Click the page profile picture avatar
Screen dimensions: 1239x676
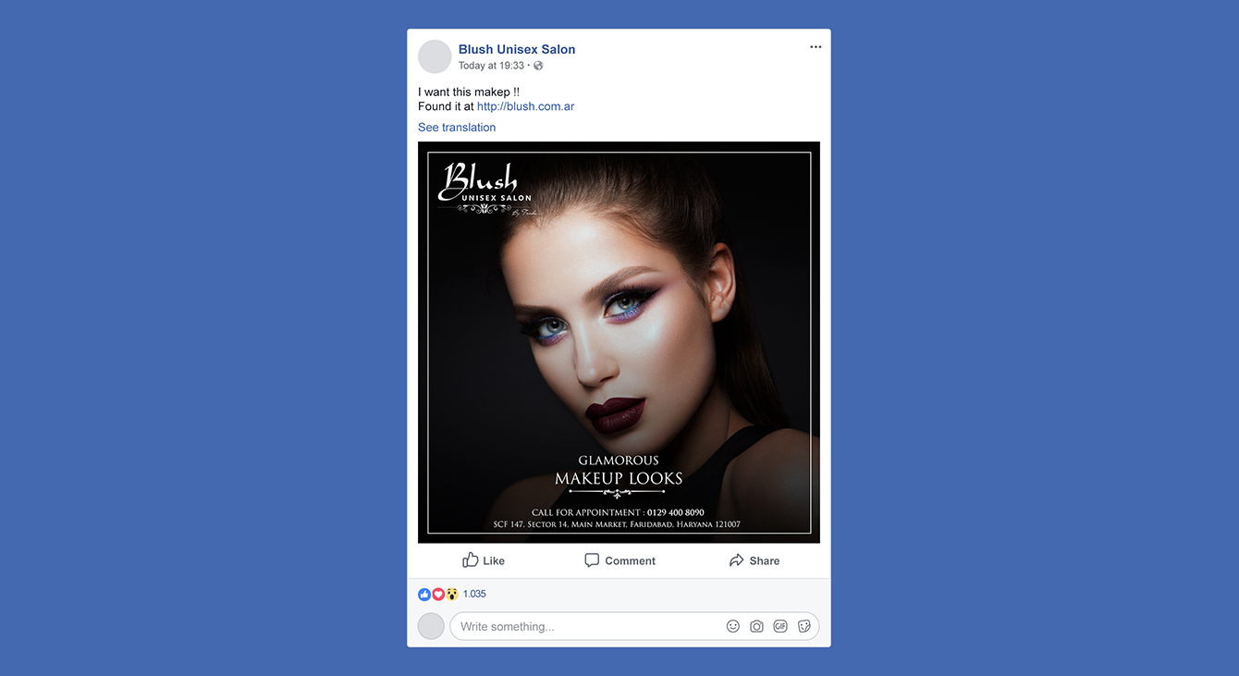click(435, 56)
